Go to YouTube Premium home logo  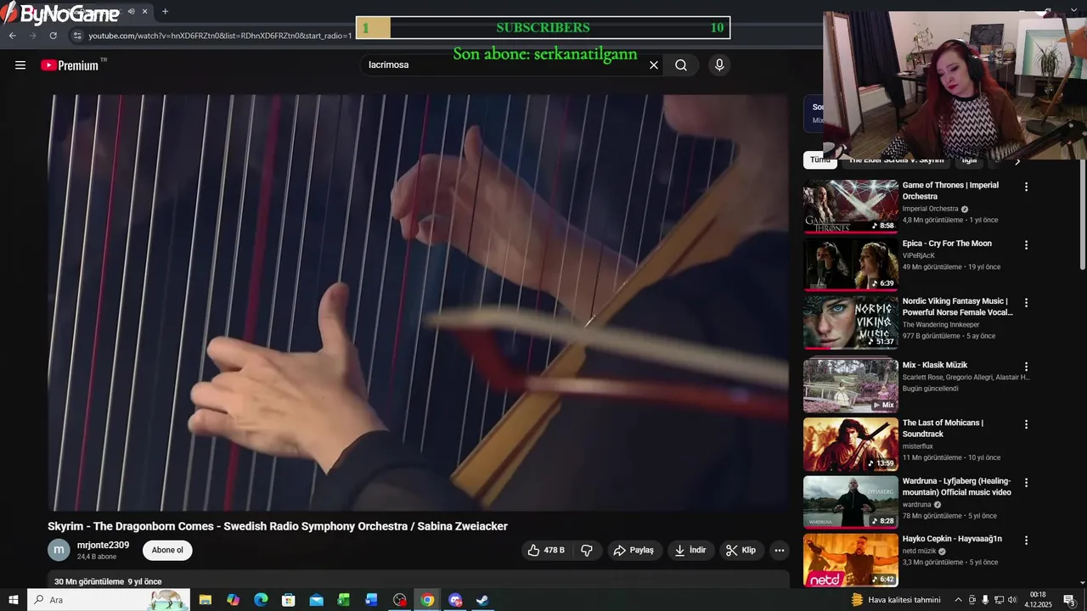tap(70, 65)
